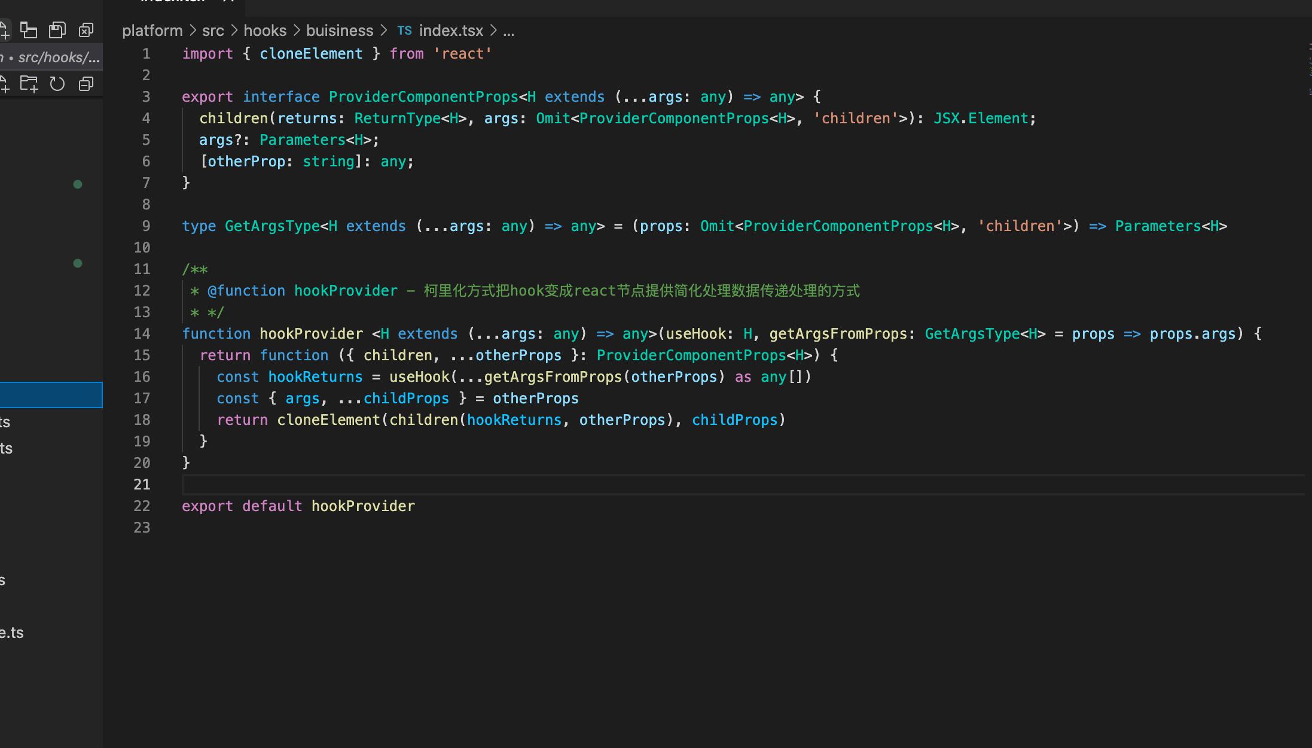Open 'src' breadcrumb dropdown
This screenshot has height=748, width=1312.
coord(213,31)
